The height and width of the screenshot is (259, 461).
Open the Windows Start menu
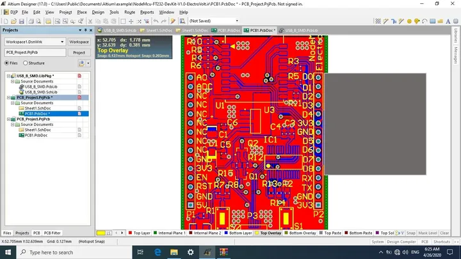8,252
